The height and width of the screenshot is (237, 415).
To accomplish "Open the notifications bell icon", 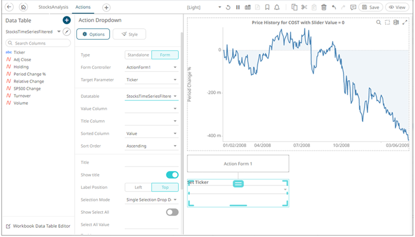I will click(277, 7).
